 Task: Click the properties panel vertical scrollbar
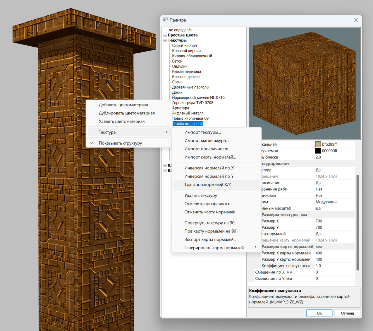coord(358,222)
